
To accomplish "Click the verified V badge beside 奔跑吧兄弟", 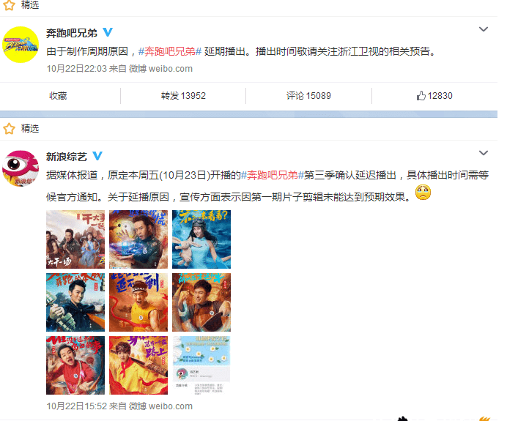I will click(108, 32).
